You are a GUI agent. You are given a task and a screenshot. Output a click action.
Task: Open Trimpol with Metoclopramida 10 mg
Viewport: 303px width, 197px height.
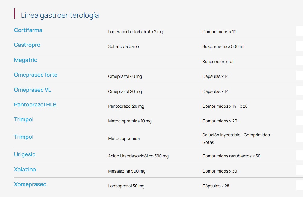pos(24,119)
